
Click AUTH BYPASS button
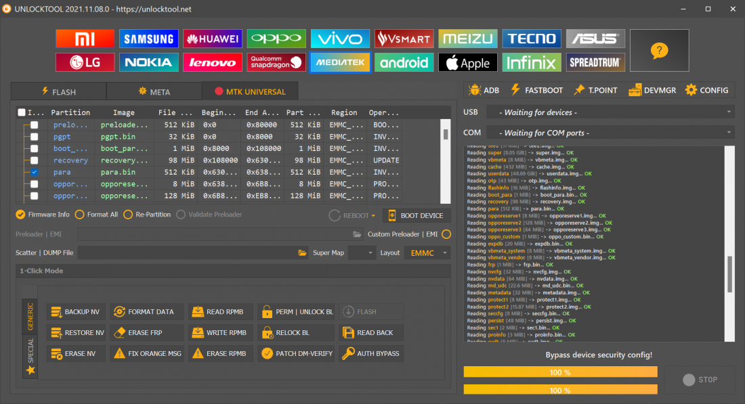point(371,354)
